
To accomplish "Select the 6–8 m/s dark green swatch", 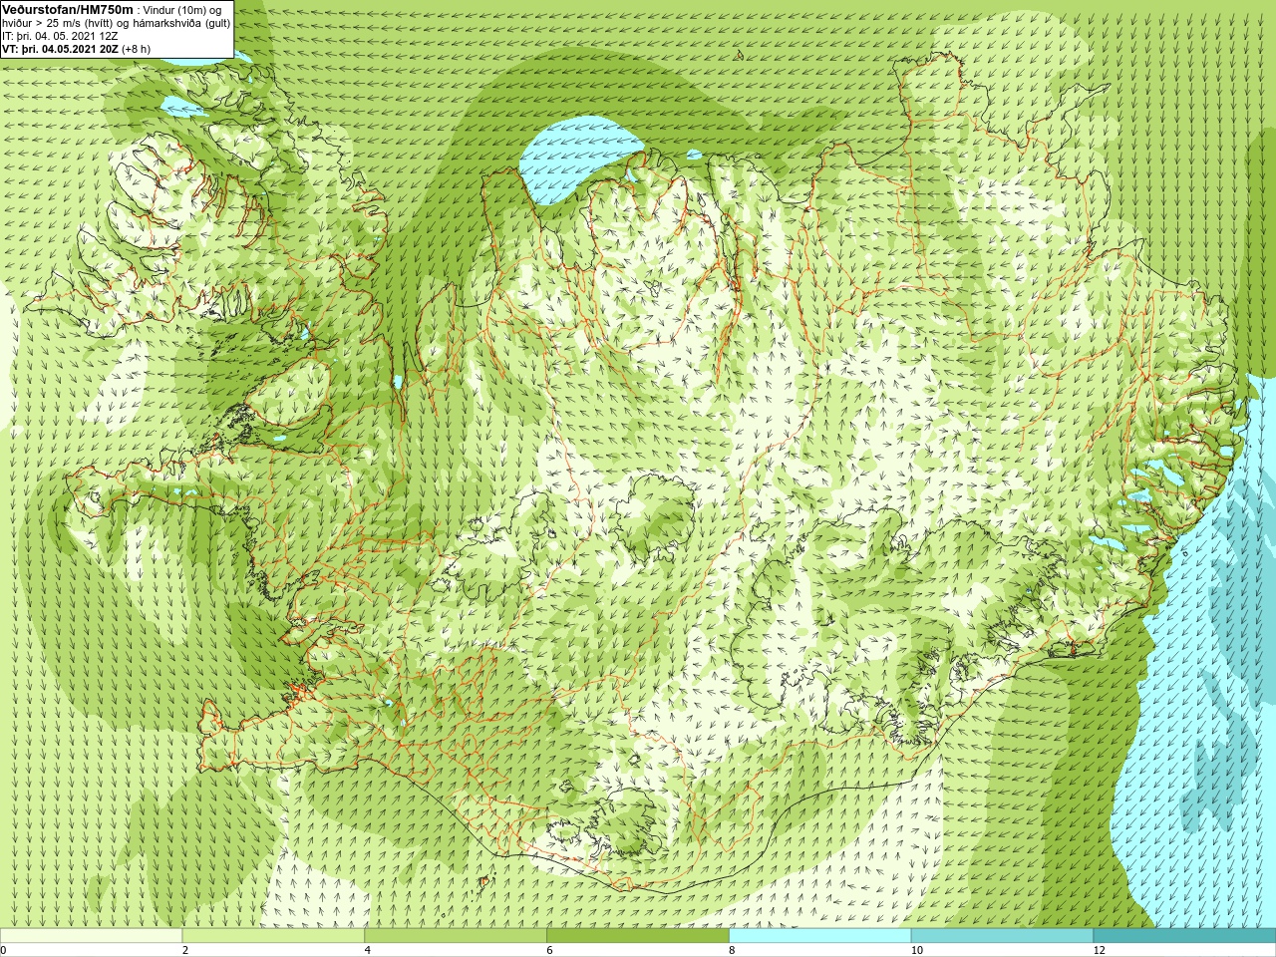I will coord(638,936).
